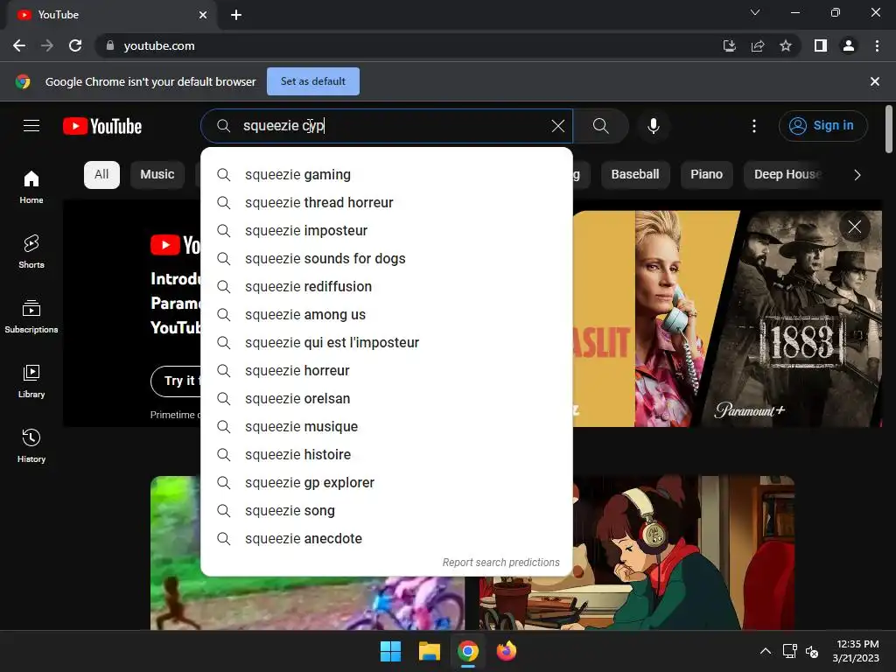Choose suggestion squeezie orelsan
Viewport: 896px width, 672px height.
[387, 399]
